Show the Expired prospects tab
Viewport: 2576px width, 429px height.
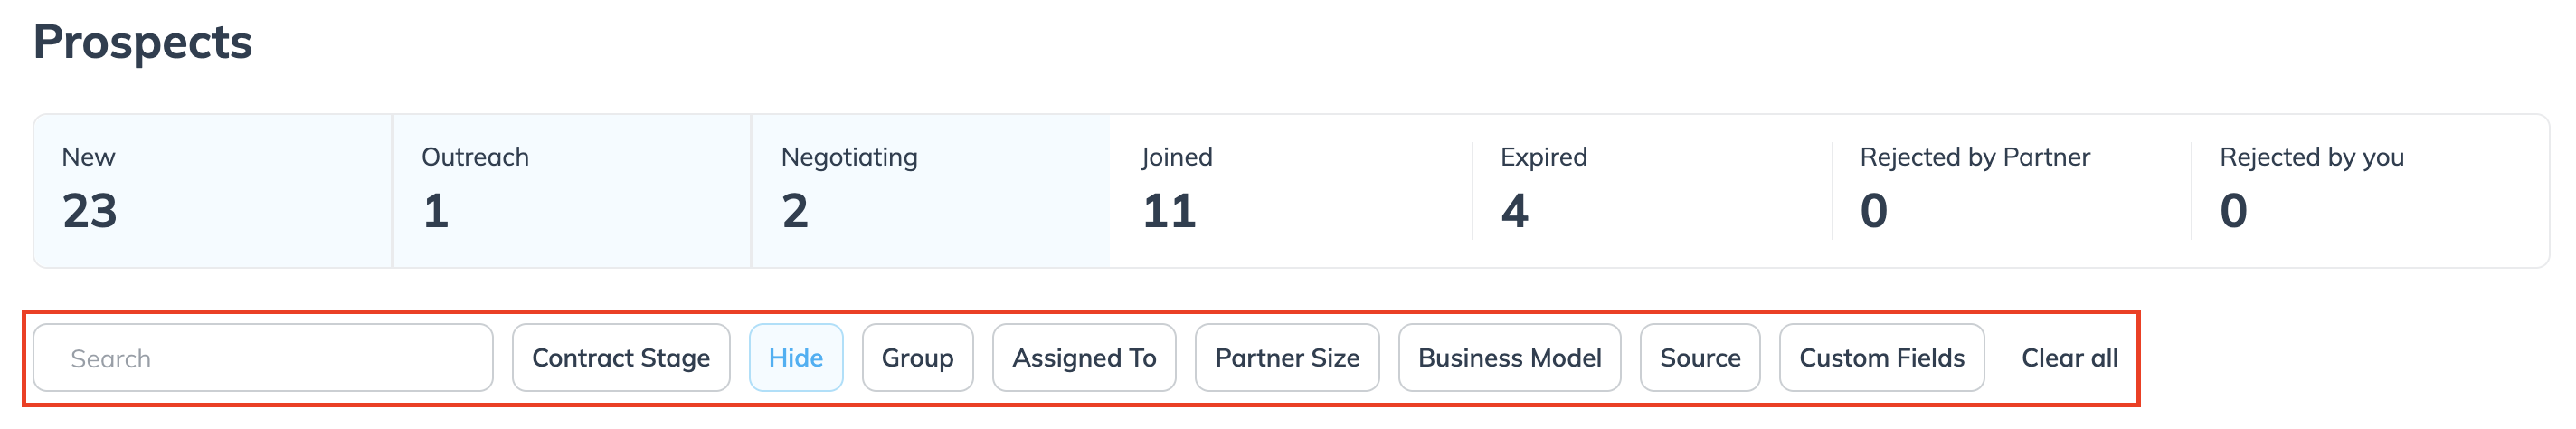[x=1650, y=190]
